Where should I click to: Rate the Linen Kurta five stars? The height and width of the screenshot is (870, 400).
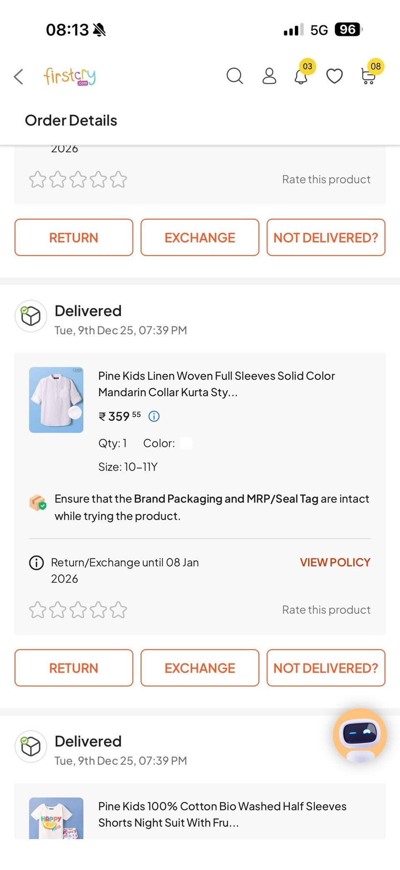pos(118,610)
